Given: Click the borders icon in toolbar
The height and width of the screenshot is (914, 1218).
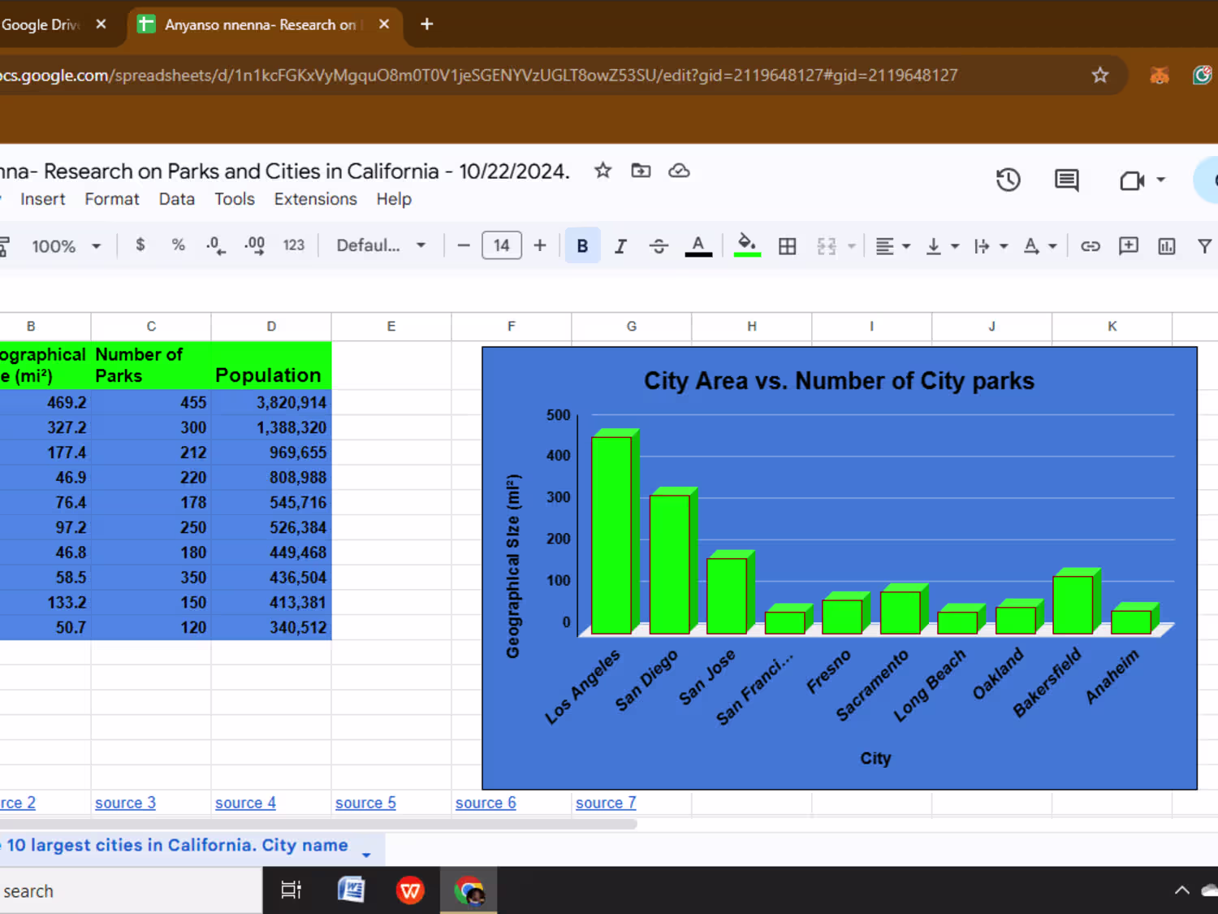Looking at the screenshot, I should click(787, 246).
